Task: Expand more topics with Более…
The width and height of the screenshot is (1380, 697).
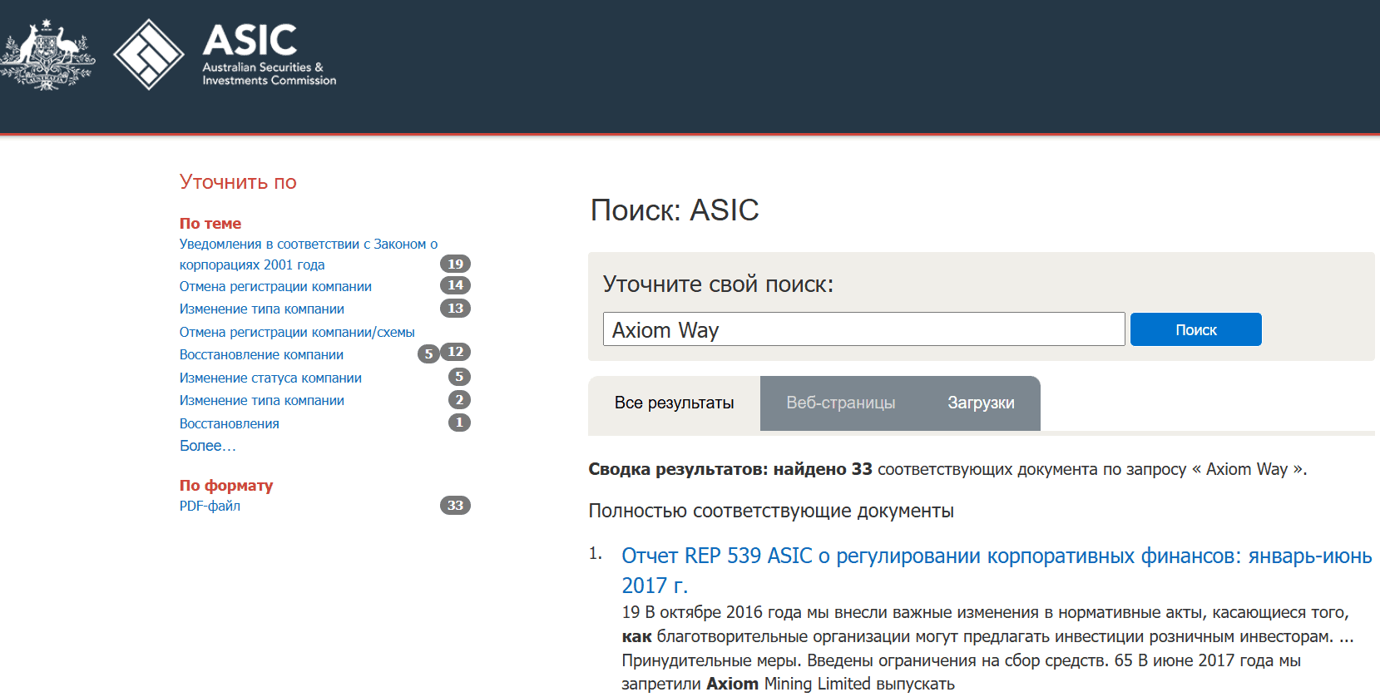Action: click(208, 446)
